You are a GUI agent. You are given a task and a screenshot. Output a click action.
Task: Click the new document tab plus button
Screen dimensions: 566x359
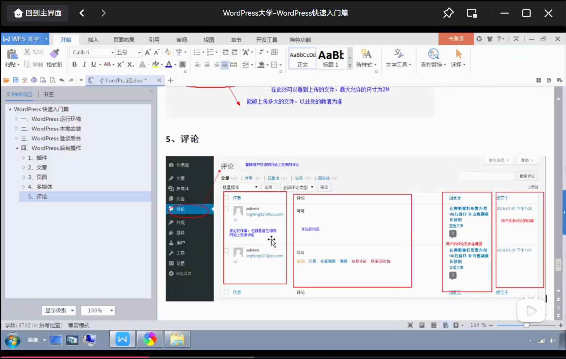[x=171, y=80]
